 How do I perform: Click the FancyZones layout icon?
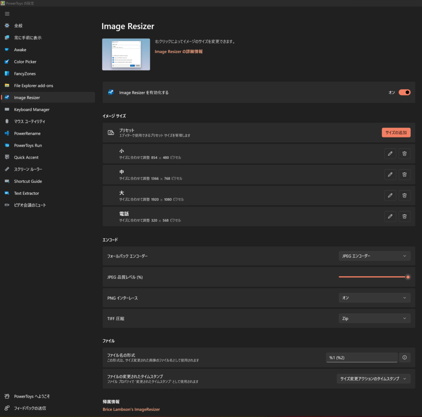(x=7, y=73)
